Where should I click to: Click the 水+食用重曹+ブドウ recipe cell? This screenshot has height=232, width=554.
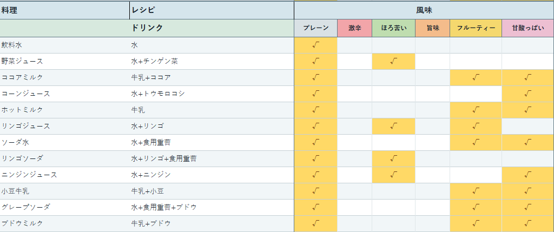(x=212, y=208)
